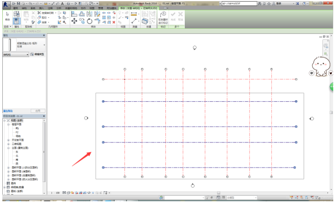Click the 1:100 view scale control
The width and height of the screenshot is (336, 206).
coord(56,193)
